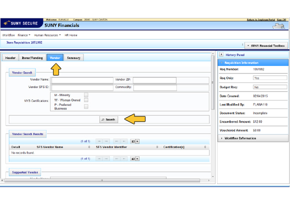Click the Vendor SFS ID field
Viewport: 290px width, 205px height.
pos(82,87)
